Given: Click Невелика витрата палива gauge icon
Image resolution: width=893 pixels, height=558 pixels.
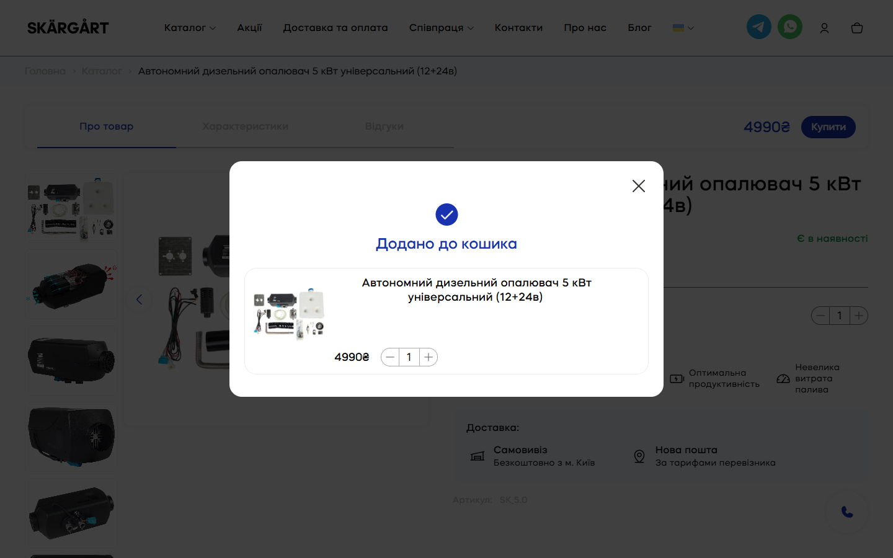Looking at the screenshot, I should tap(783, 378).
